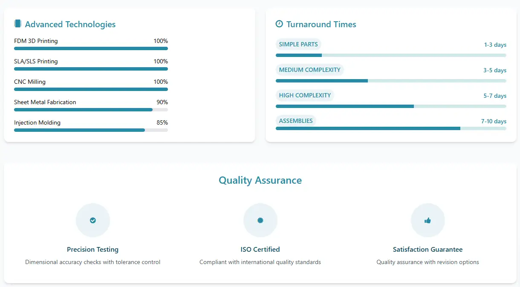Click the Satisfaction Guarantee thumbs-up icon

click(x=428, y=220)
